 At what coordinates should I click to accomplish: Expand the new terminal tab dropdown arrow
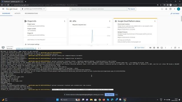pos(40,48)
